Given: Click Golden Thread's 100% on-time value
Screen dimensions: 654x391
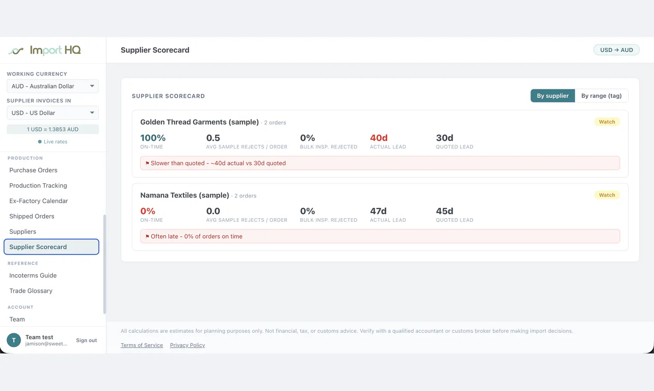Looking at the screenshot, I should click(x=153, y=138).
